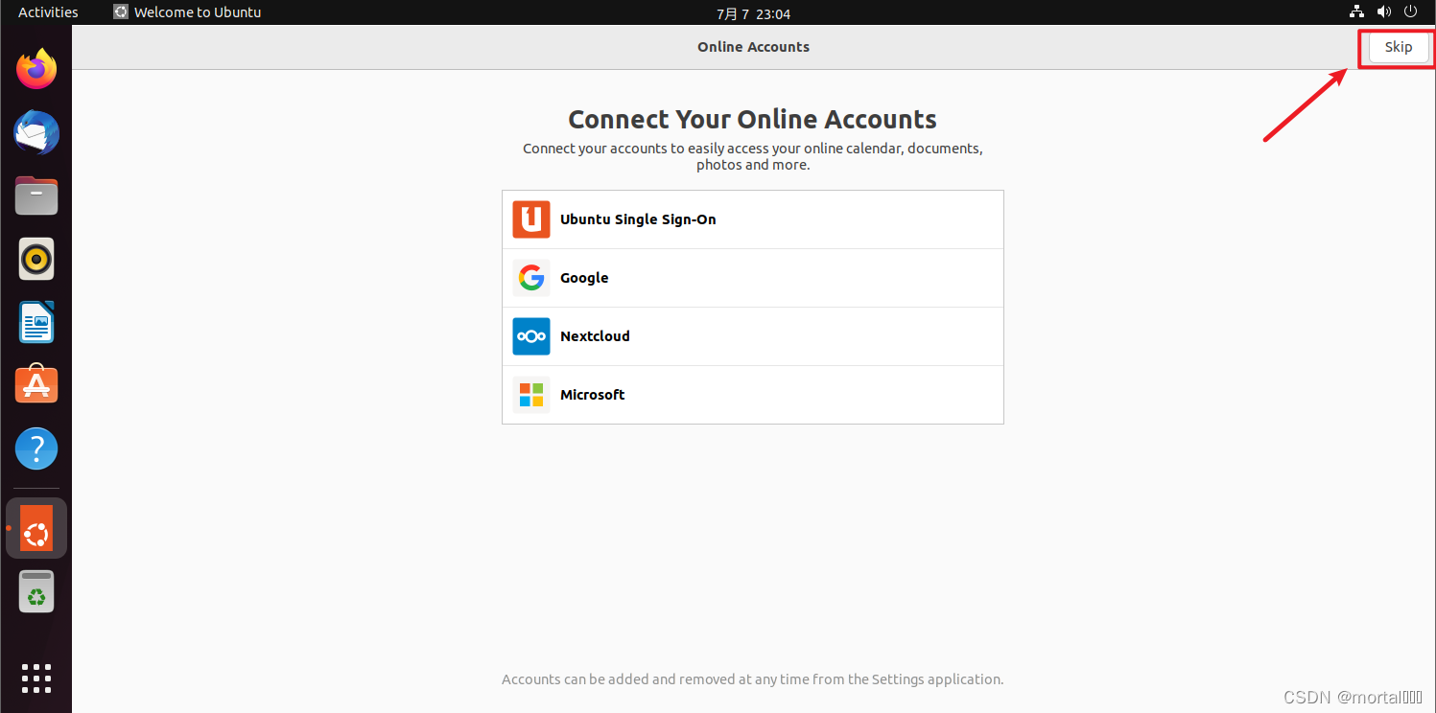
Task: Launch Rhythmbox music player
Action: click(x=36, y=259)
